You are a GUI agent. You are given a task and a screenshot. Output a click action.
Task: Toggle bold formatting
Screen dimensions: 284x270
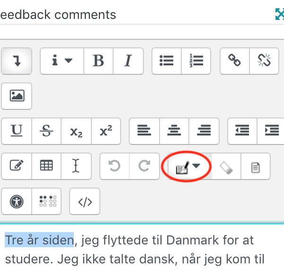click(x=98, y=61)
